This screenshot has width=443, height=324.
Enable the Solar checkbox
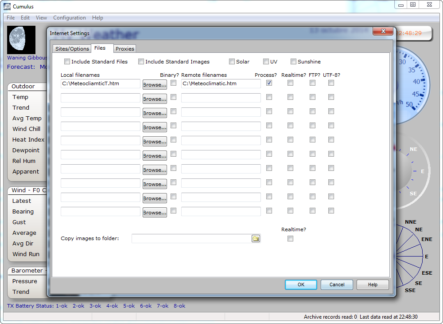[x=232, y=62]
